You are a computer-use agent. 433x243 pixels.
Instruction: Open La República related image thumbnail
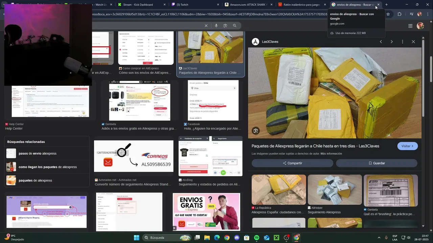279,190
